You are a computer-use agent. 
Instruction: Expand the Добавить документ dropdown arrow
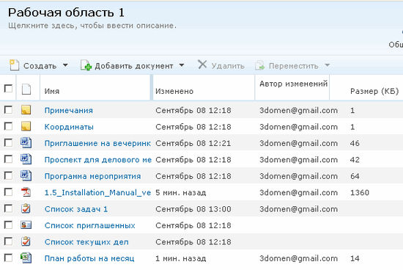coord(182,65)
